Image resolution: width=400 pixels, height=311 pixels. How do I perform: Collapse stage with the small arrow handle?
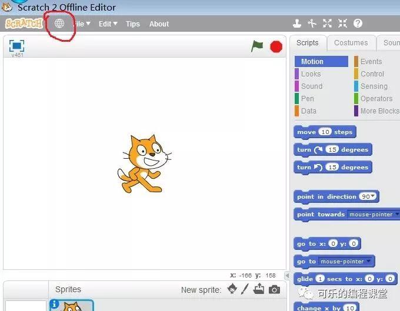click(x=288, y=276)
